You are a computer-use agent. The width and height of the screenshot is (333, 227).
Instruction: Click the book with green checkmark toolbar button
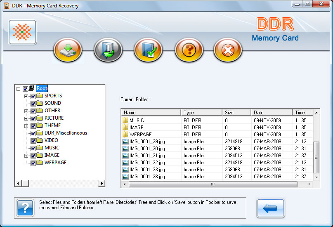tap(148, 50)
